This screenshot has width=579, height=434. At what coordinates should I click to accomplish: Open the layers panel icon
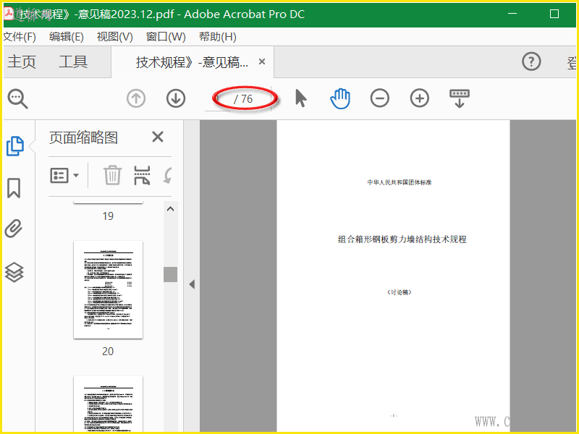click(14, 273)
